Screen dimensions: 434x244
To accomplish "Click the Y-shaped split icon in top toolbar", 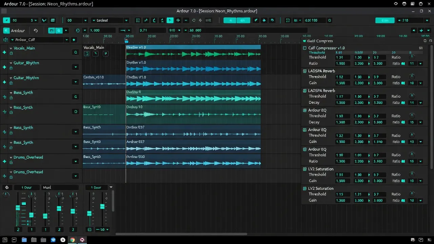I will [44, 20].
